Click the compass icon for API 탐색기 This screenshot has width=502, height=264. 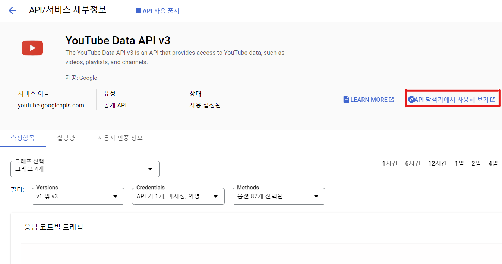pos(411,100)
